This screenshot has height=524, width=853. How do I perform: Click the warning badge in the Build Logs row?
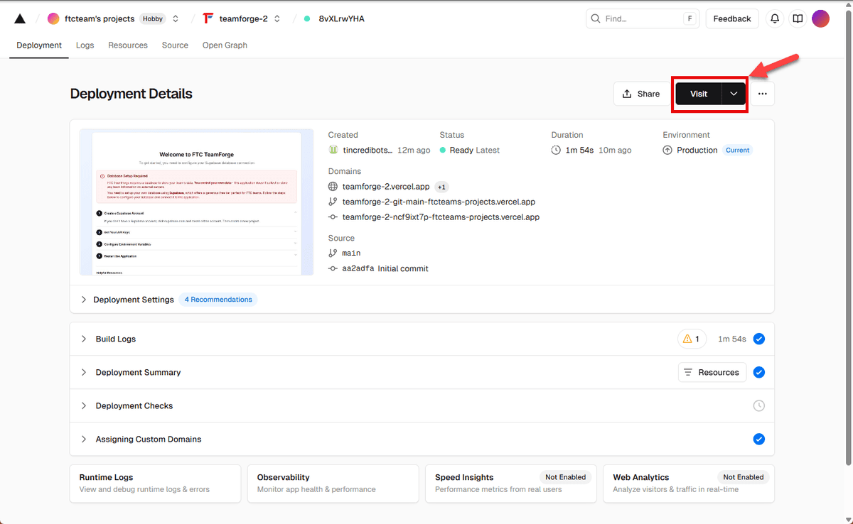(x=691, y=339)
